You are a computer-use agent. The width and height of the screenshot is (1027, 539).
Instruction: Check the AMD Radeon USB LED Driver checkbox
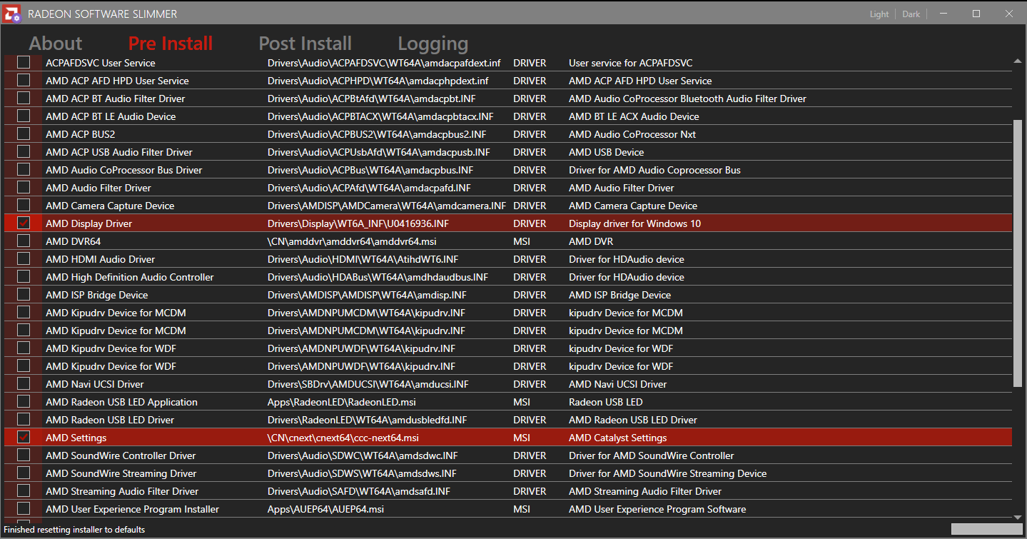(24, 419)
